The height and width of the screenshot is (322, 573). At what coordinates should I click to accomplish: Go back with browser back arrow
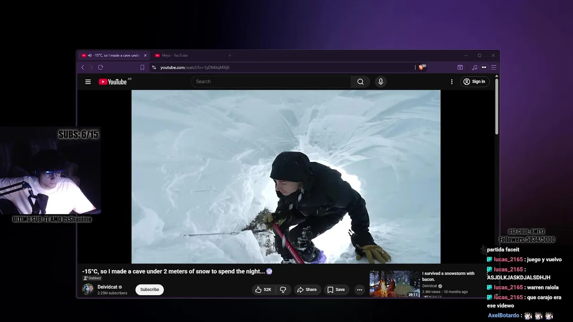click(83, 68)
